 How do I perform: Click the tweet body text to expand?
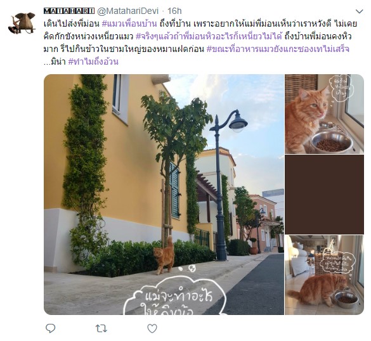click(200, 43)
